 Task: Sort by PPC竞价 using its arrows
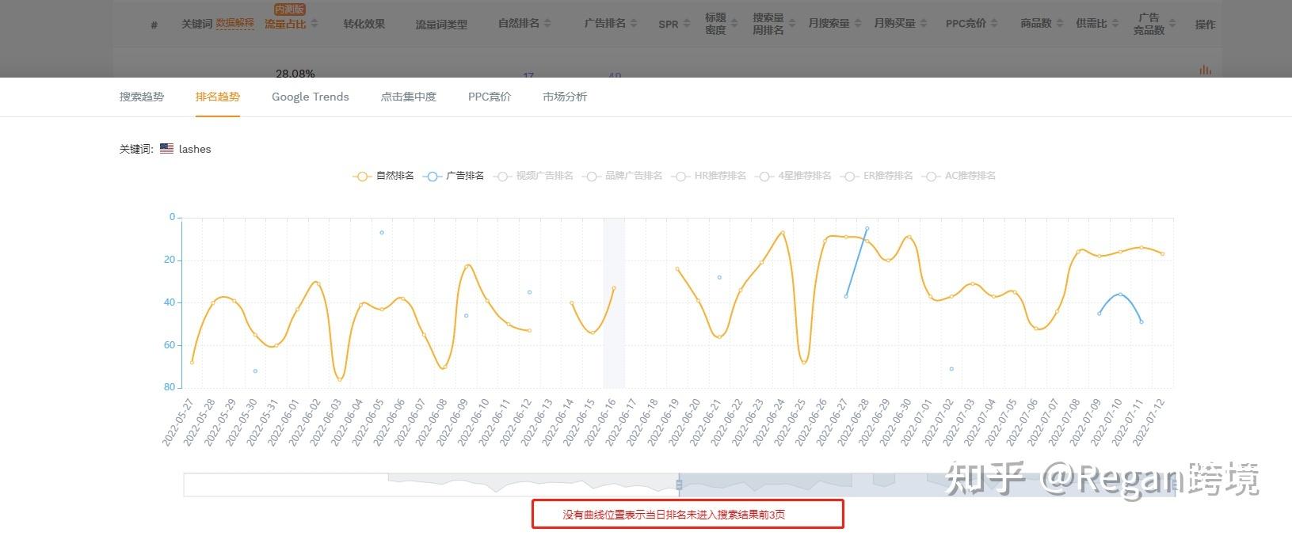click(994, 24)
